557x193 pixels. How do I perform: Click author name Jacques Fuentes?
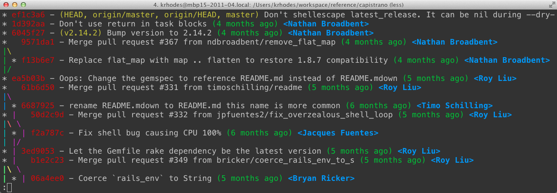338,133
